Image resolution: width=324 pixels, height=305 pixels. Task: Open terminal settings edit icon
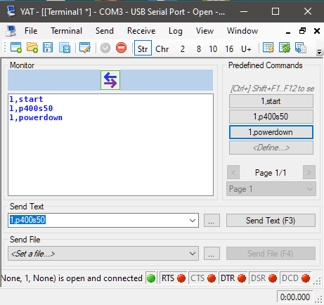click(85, 48)
